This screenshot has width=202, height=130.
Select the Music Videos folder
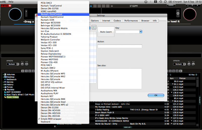pyautogui.click(x=13, y=97)
